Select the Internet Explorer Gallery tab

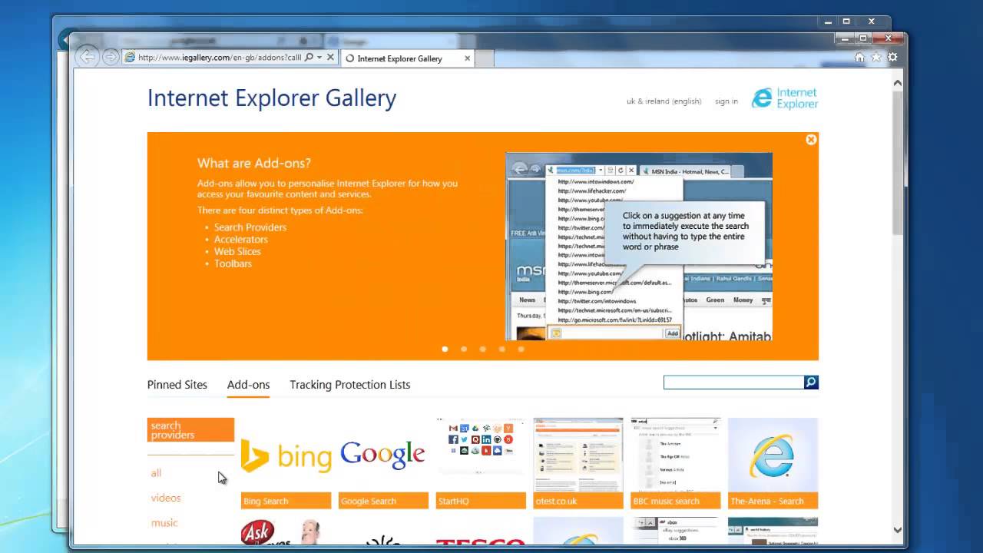tap(408, 58)
